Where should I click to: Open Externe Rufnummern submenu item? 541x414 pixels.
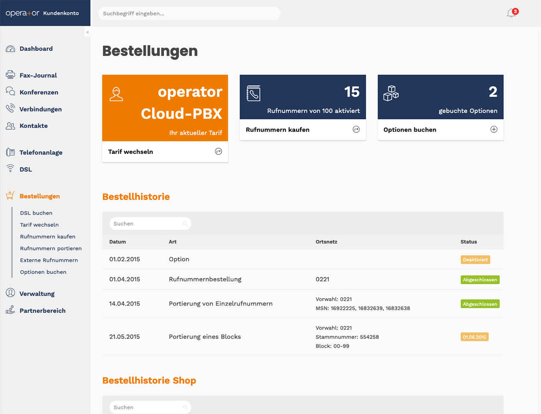point(49,260)
